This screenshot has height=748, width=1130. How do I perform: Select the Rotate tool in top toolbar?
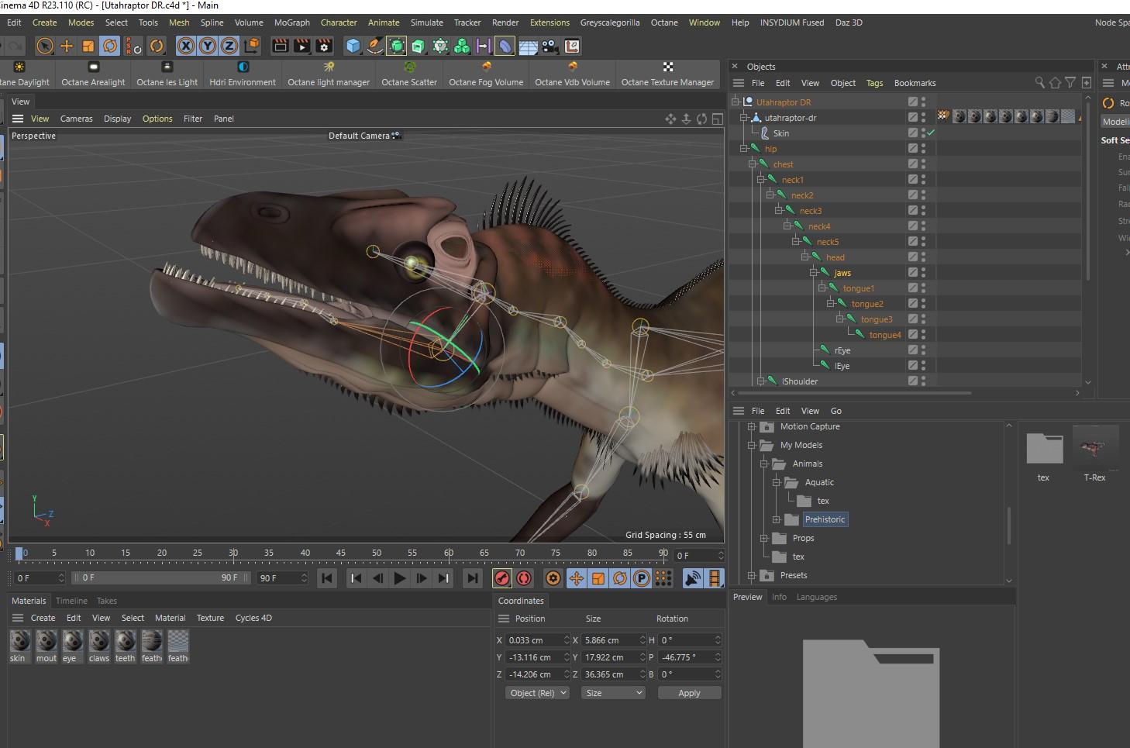110,47
